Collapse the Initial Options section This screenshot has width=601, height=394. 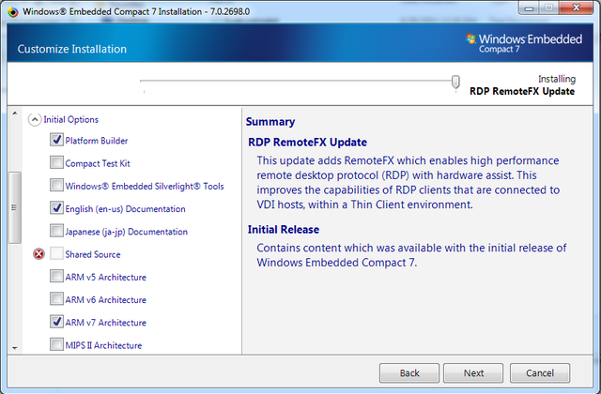click(x=35, y=120)
